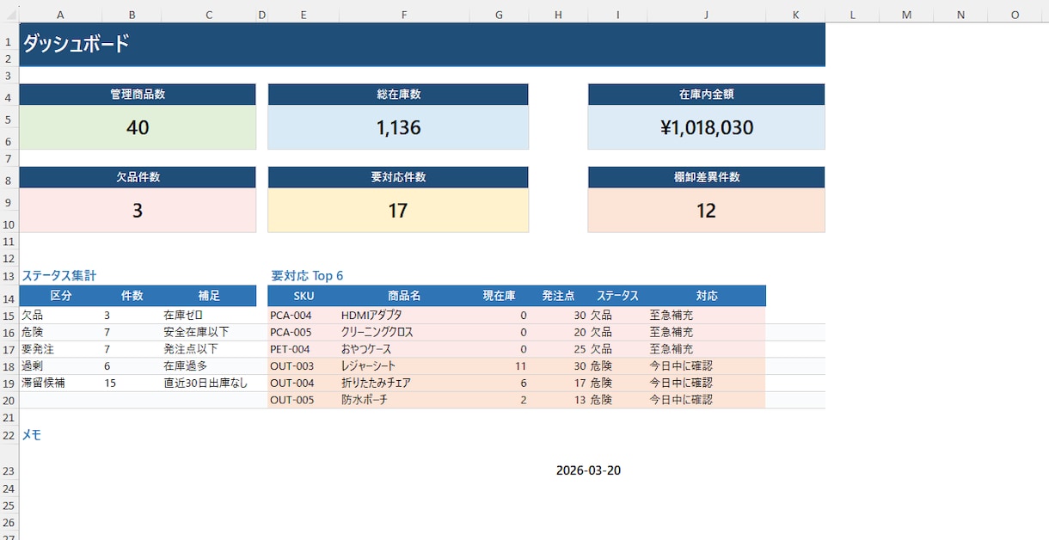Screen dimensions: 1049x540
Task: Click the 要対応 Top 6 section title
Action: (307, 276)
